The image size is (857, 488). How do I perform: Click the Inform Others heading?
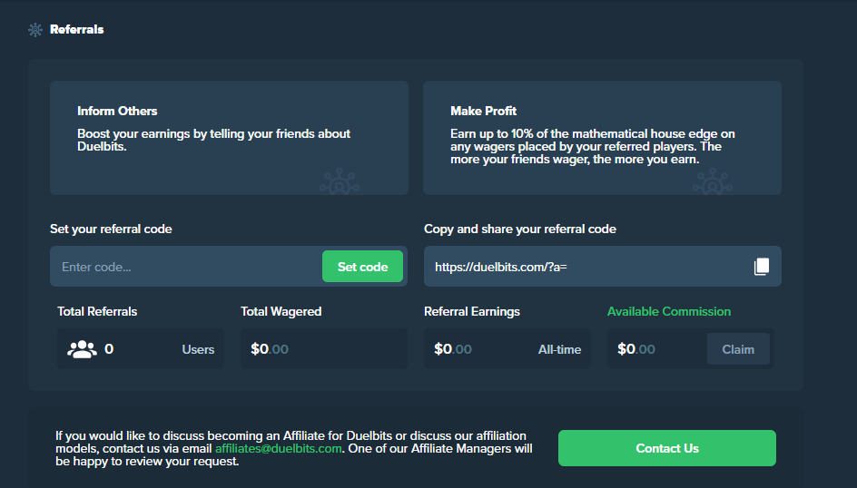(x=117, y=111)
